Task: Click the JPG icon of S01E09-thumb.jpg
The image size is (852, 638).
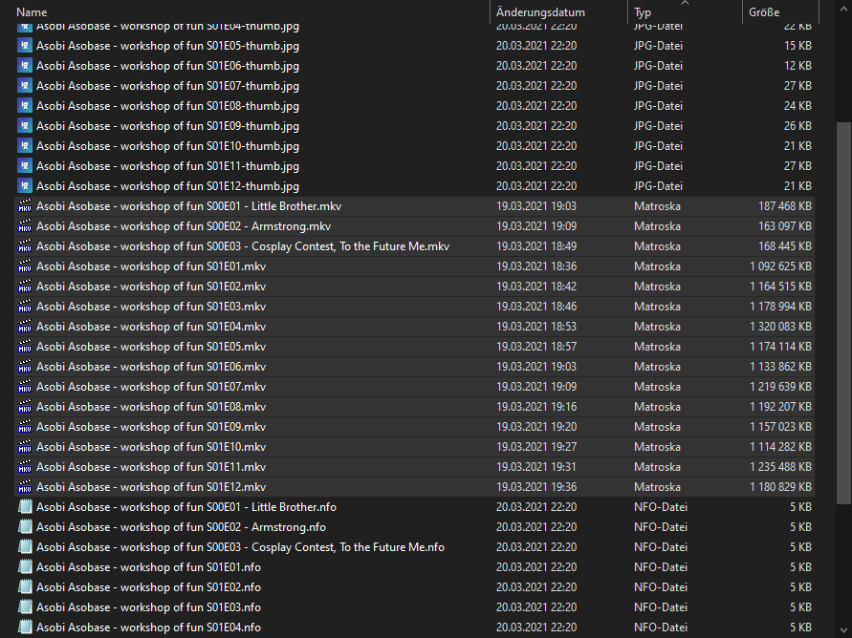Action: 25,126
